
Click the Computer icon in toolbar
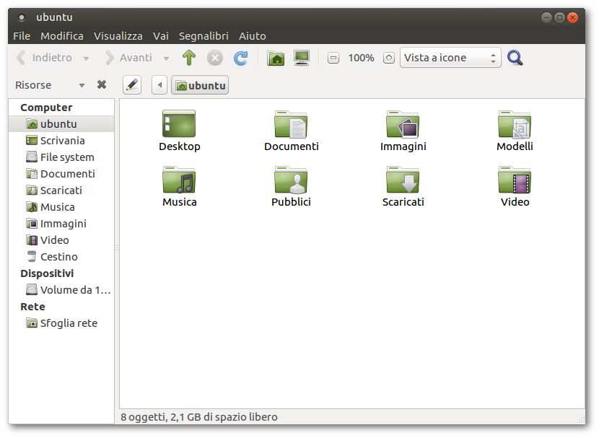coord(302,58)
